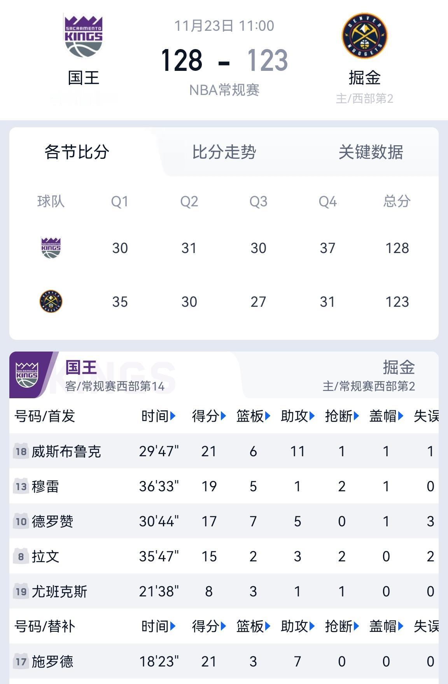Viewport: 448px width, 684px height.
Task: Sort starters by 篮板 arrow
Action: pyautogui.click(x=268, y=416)
